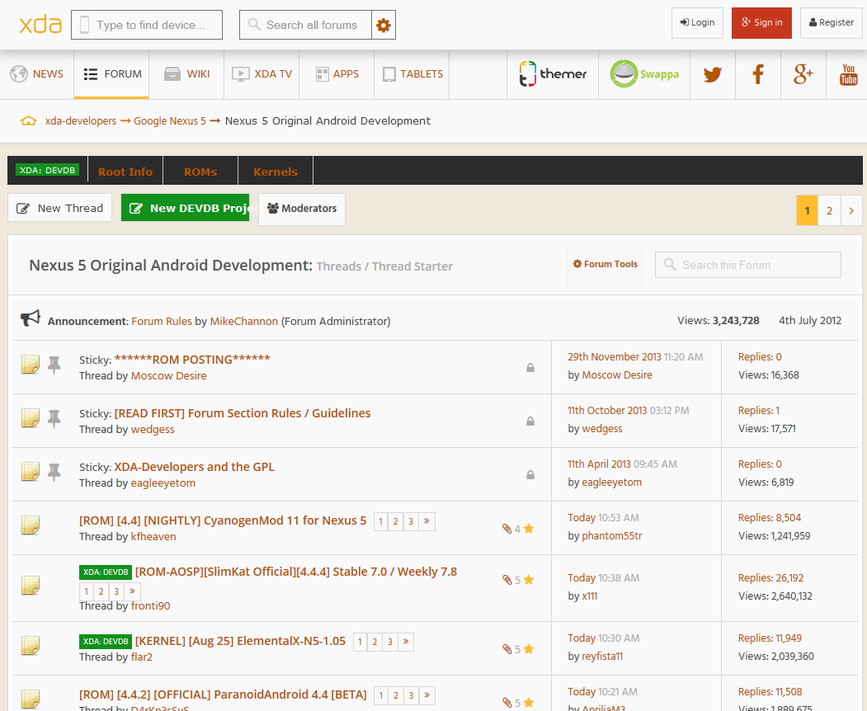Click the New Thread button
This screenshot has width=867, height=711.
point(60,208)
